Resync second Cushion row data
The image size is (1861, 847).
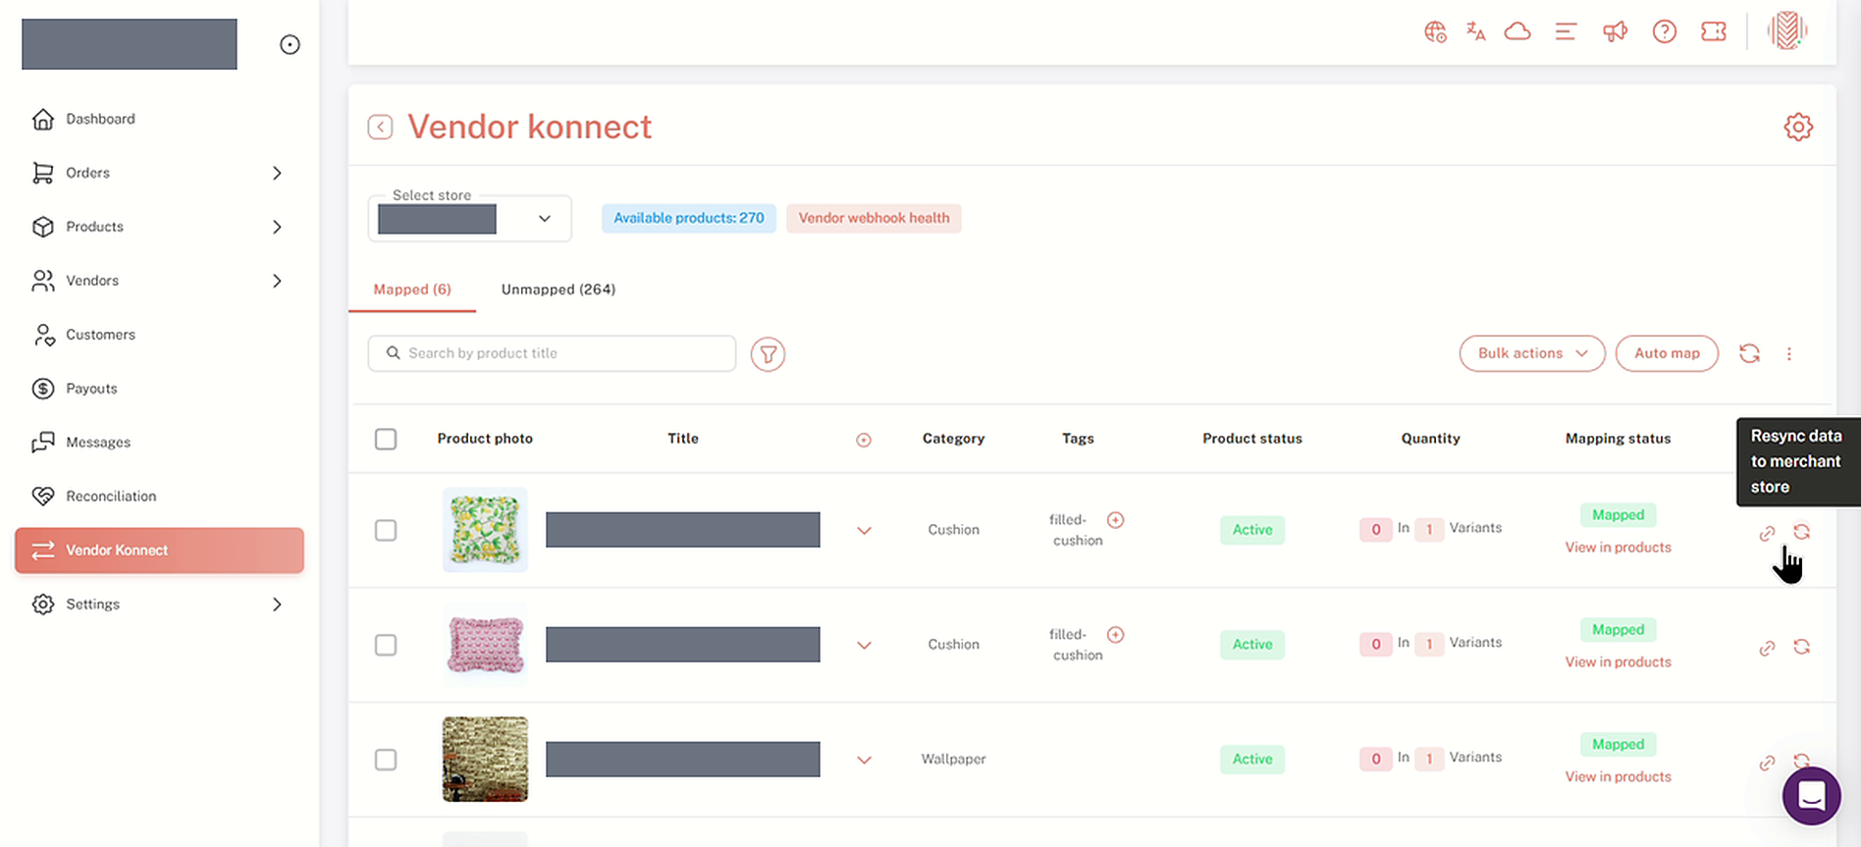click(x=1801, y=647)
